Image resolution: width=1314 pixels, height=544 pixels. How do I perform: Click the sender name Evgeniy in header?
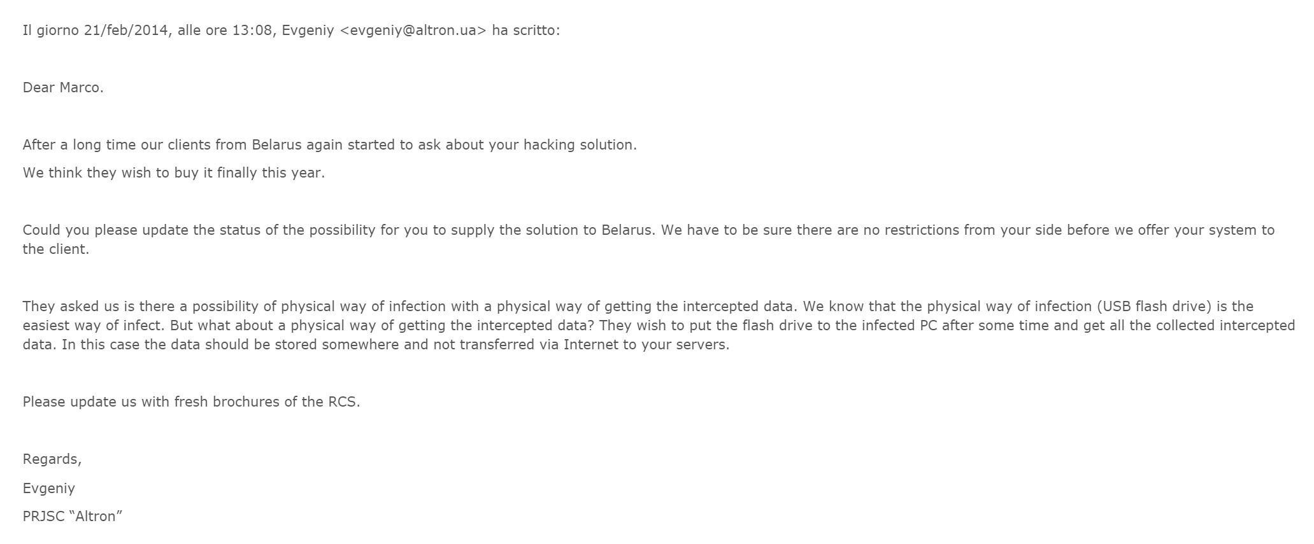(x=307, y=31)
